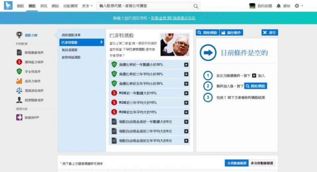Image resolution: width=317 pixels, height=172 pixels.
Task: Open the 個股 nav tab
Action: click(x=20, y=6)
